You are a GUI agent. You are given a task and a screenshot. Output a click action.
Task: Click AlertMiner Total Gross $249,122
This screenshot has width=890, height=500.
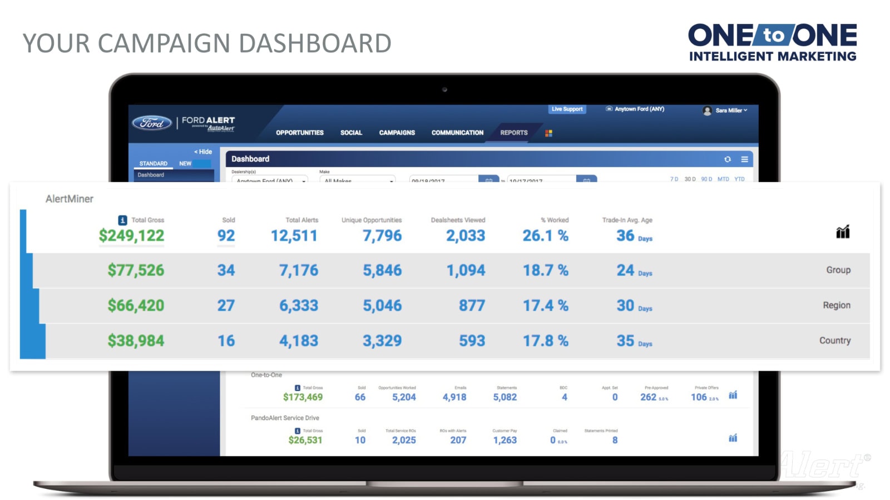point(131,236)
